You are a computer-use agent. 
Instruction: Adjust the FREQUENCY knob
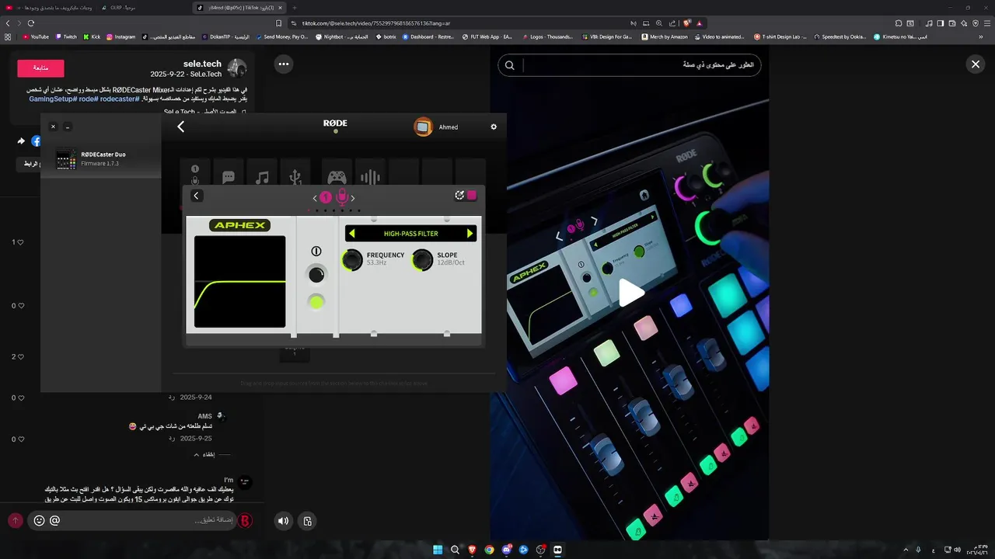point(352,259)
